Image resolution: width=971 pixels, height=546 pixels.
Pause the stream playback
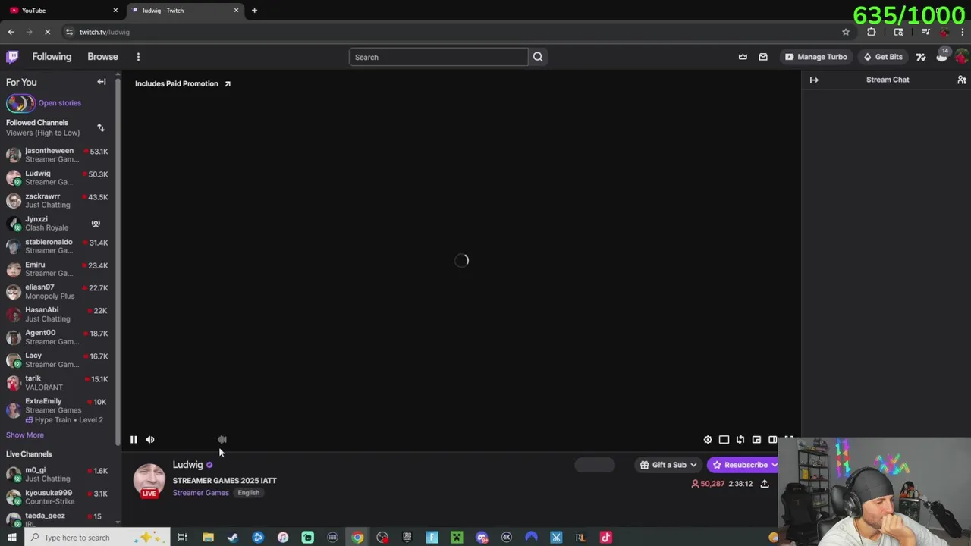click(134, 440)
